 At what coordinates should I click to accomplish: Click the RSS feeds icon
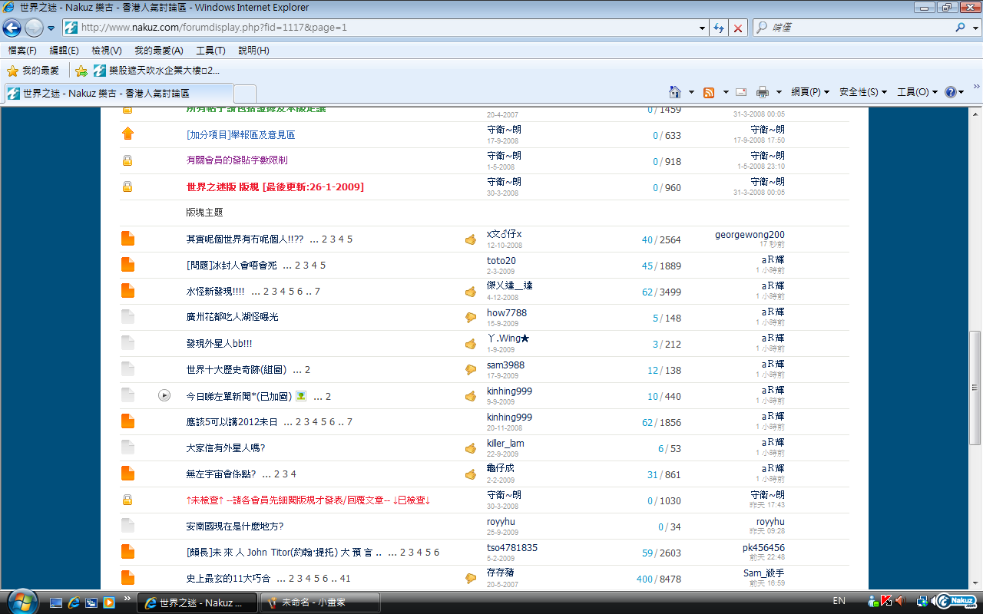pos(709,92)
